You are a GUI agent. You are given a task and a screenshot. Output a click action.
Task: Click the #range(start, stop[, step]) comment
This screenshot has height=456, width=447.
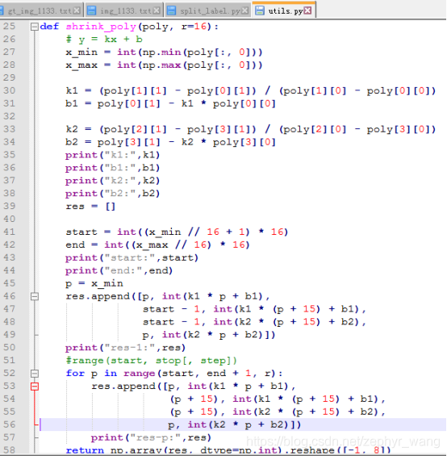[152, 361]
